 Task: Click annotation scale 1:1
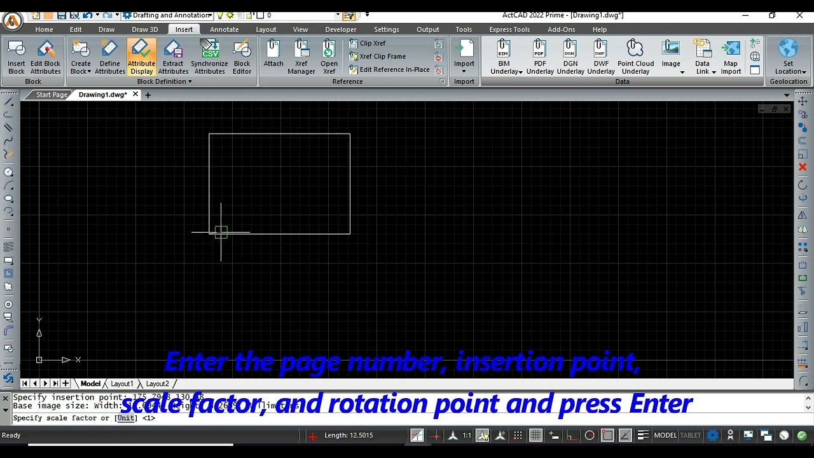click(467, 436)
